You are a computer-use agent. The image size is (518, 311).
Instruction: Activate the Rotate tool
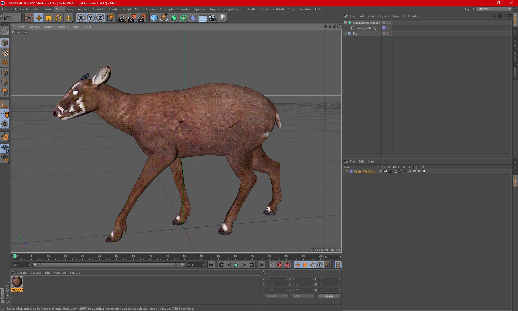click(x=58, y=18)
